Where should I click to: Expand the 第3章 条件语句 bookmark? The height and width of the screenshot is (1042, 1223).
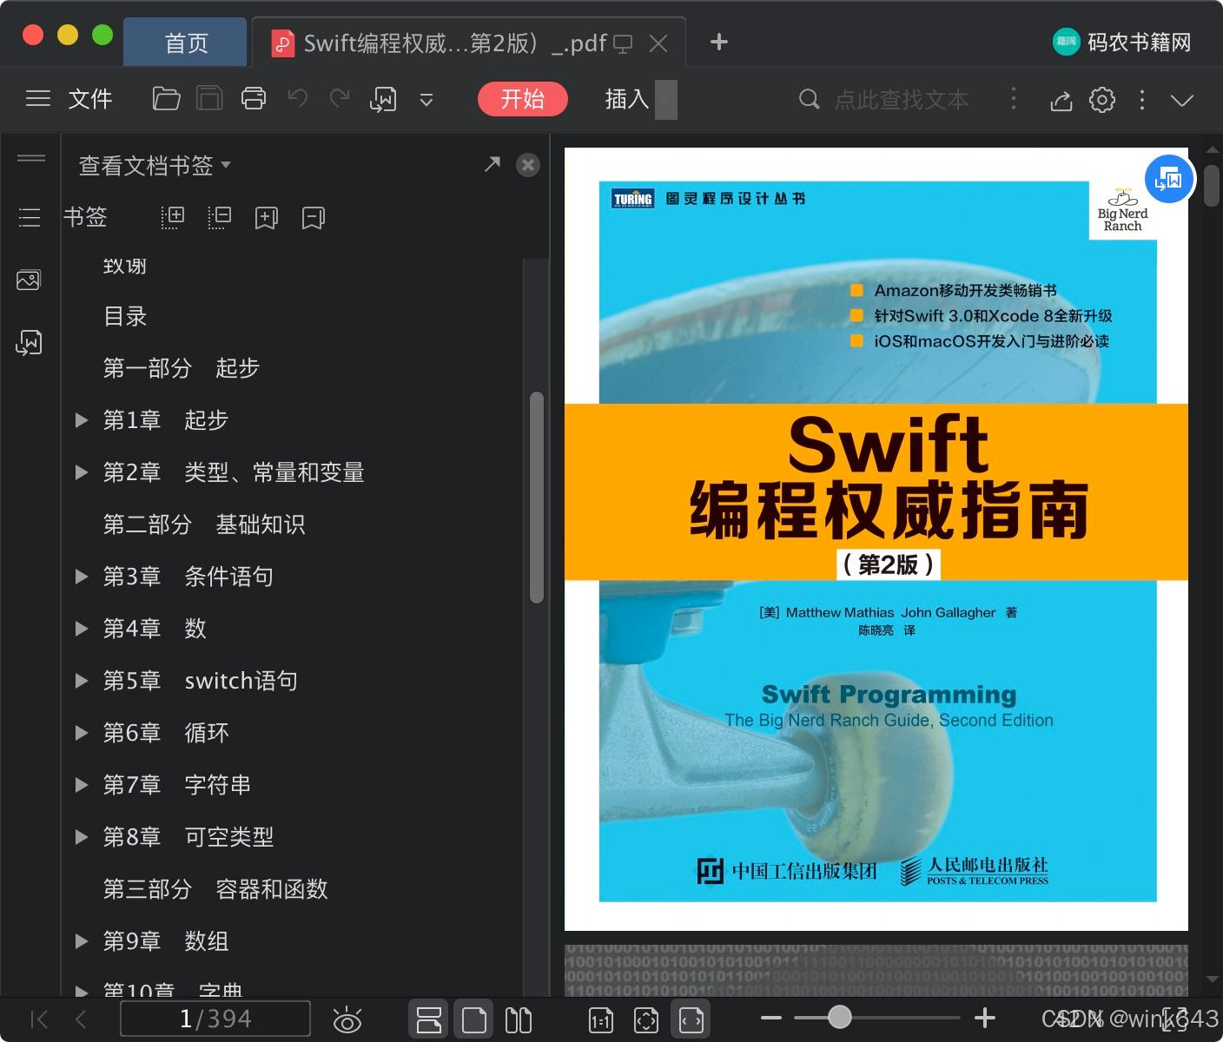(x=82, y=577)
